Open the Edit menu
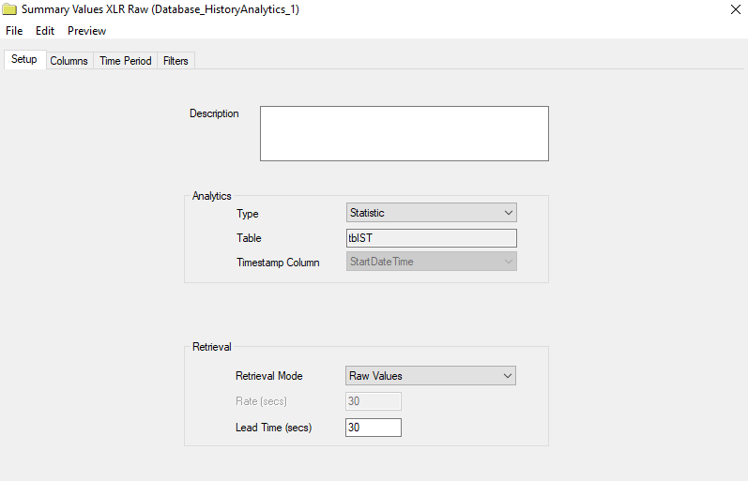The width and height of the screenshot is (748, 481). click(45, 31)
